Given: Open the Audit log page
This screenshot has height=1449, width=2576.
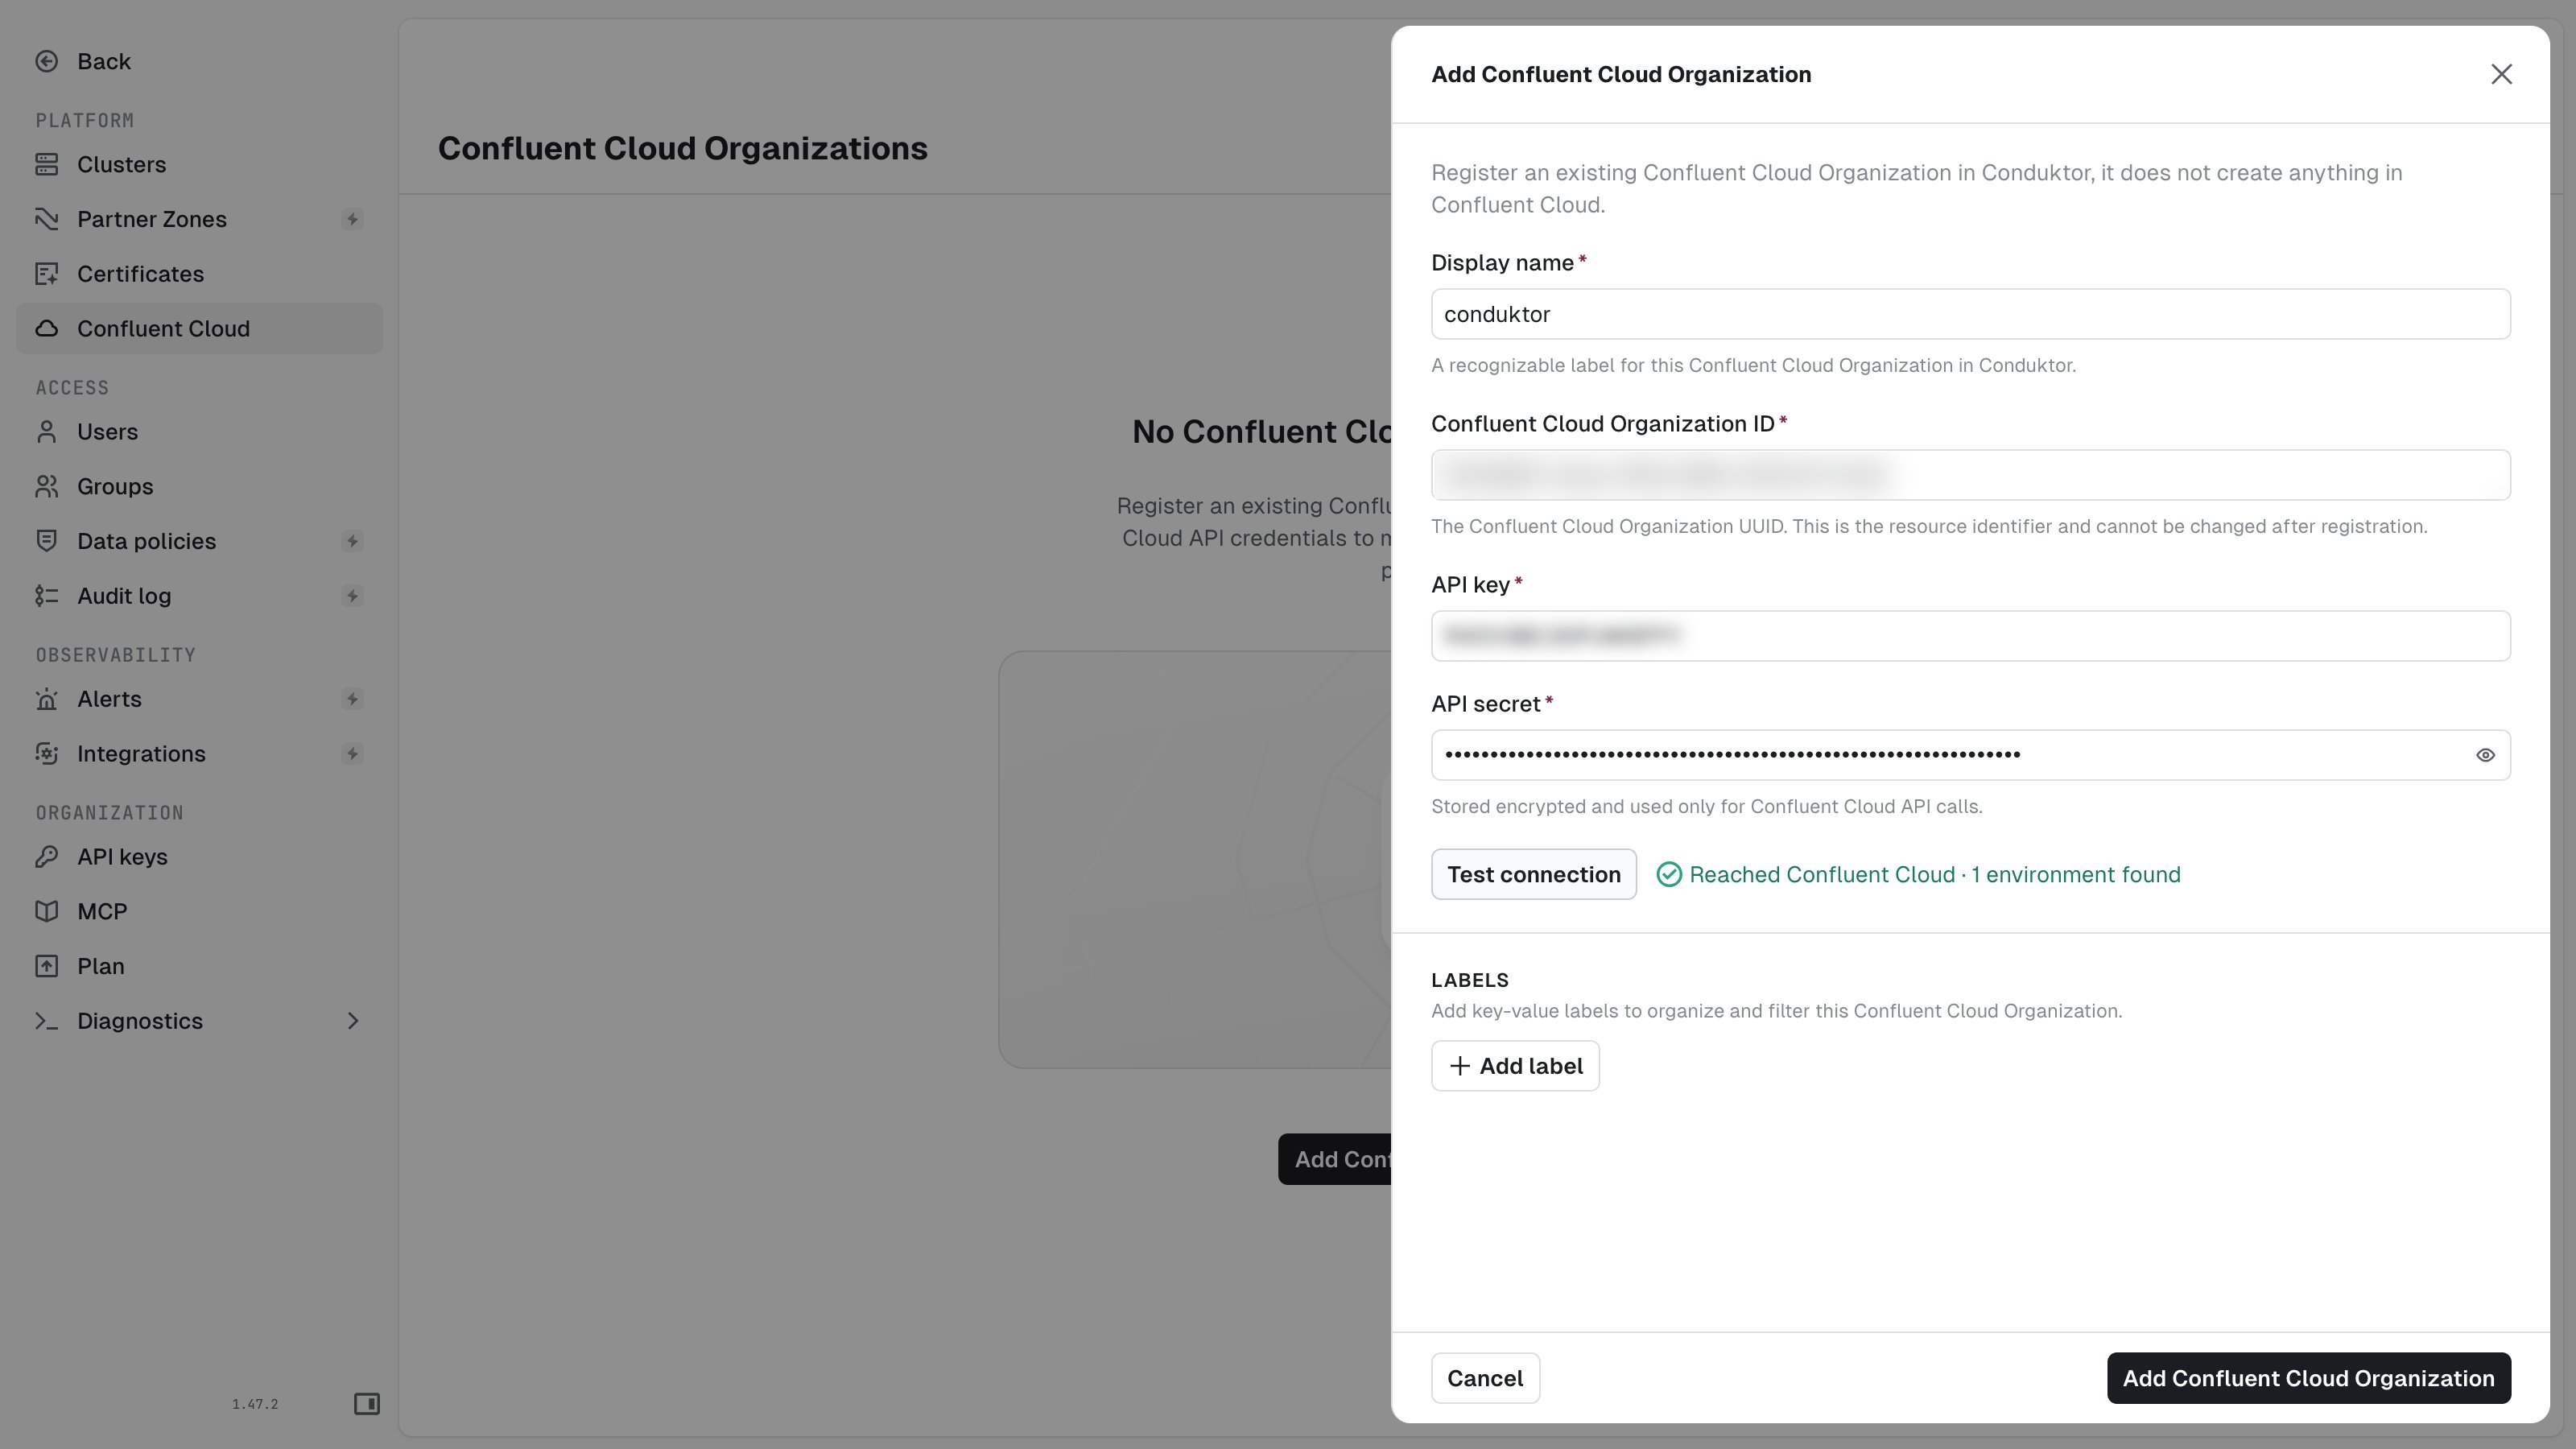Looking at the screenshot, I should point(199,596).
